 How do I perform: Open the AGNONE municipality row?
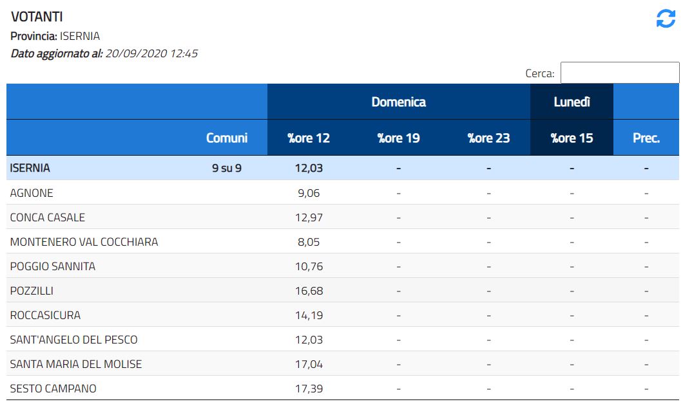(343, 192)
